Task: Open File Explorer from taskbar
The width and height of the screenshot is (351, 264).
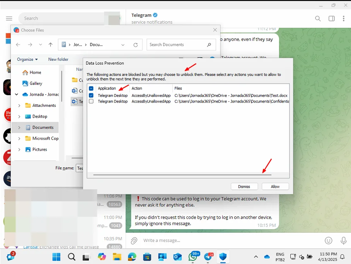Action: click(x=117, y=257)
